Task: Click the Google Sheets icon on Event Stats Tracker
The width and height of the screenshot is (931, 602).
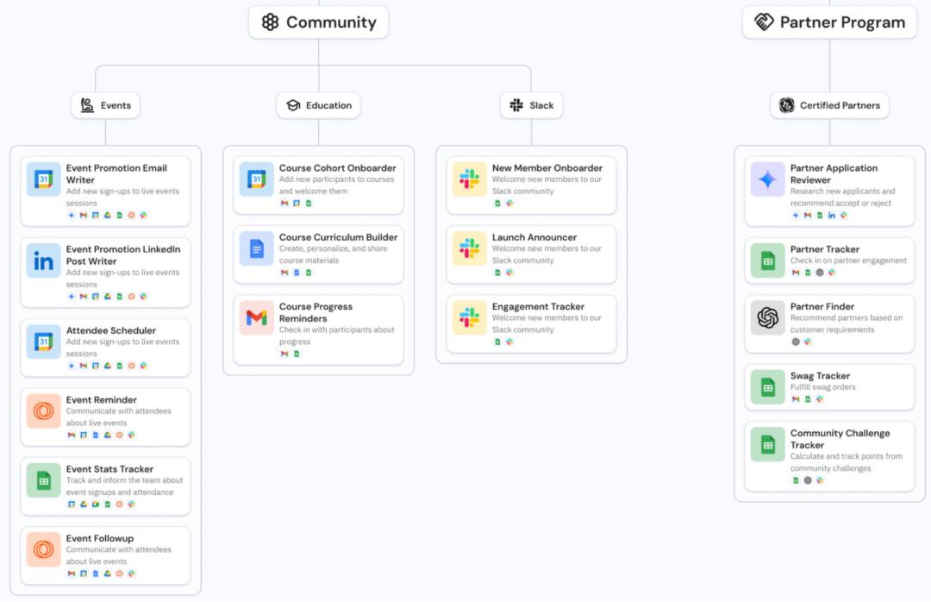Action: (43, 480)
